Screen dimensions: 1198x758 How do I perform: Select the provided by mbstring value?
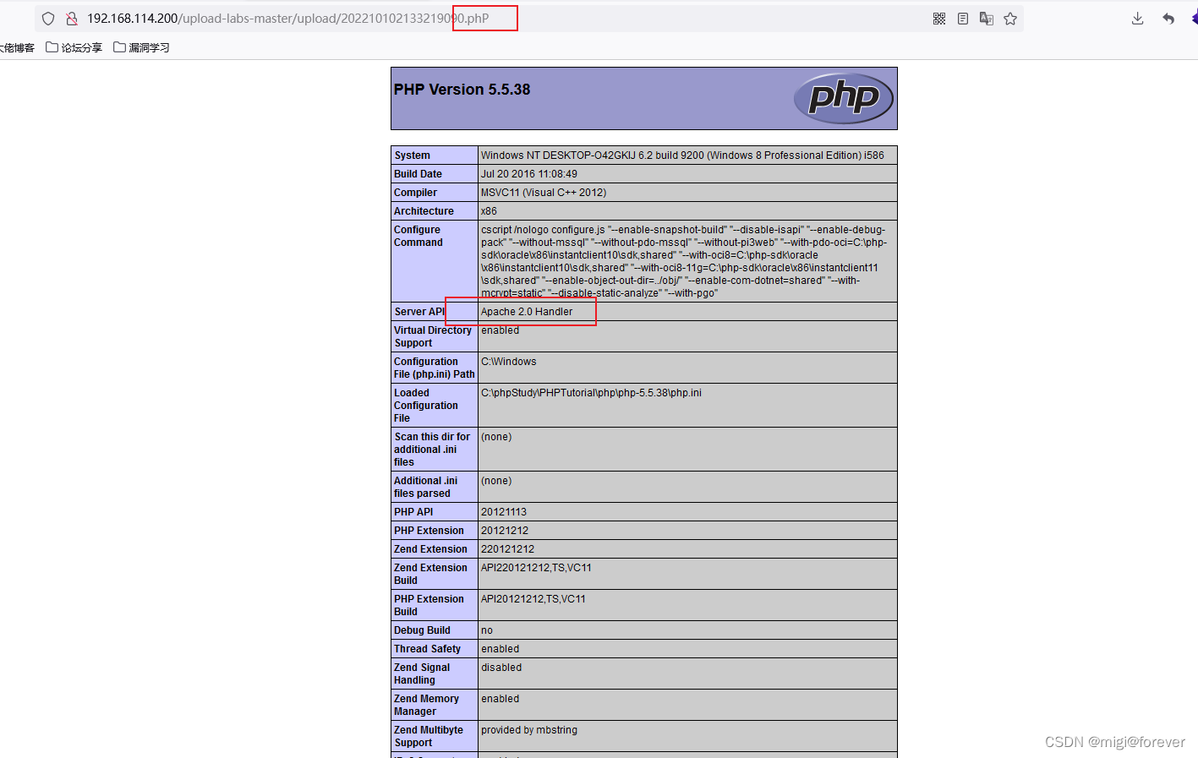pyautogui.click(x=529, y=730)
